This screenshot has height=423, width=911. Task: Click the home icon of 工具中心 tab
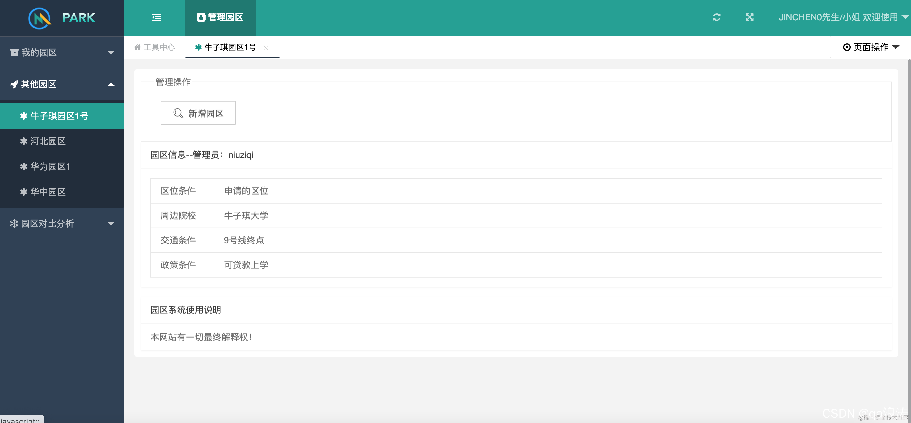pyautogui.click(x=138, y=47)
